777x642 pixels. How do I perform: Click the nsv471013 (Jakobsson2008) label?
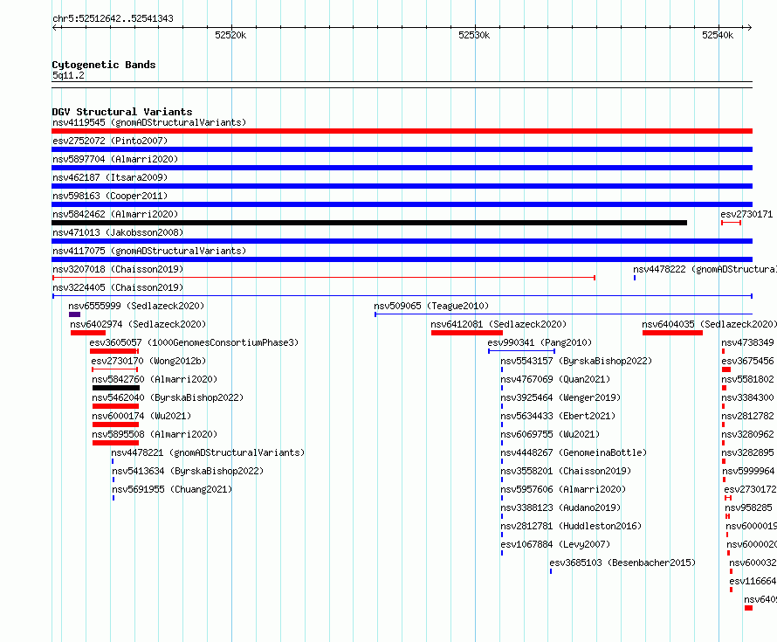118,232
